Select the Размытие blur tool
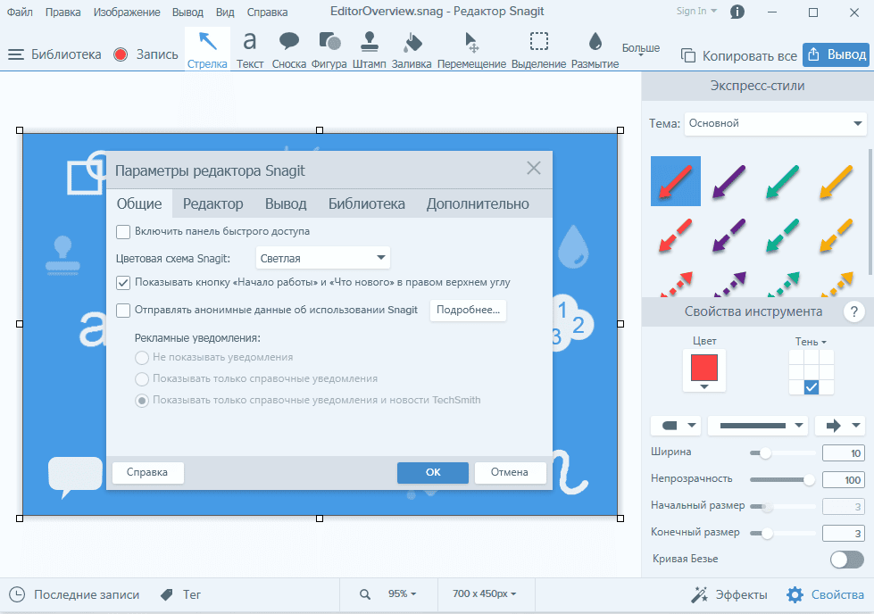This screenshot has width=874, height=614. click(595, 49)
